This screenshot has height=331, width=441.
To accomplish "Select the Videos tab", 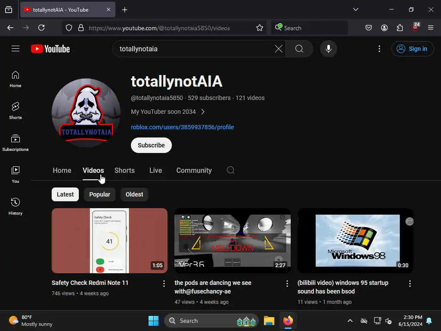I will point(93,170).
